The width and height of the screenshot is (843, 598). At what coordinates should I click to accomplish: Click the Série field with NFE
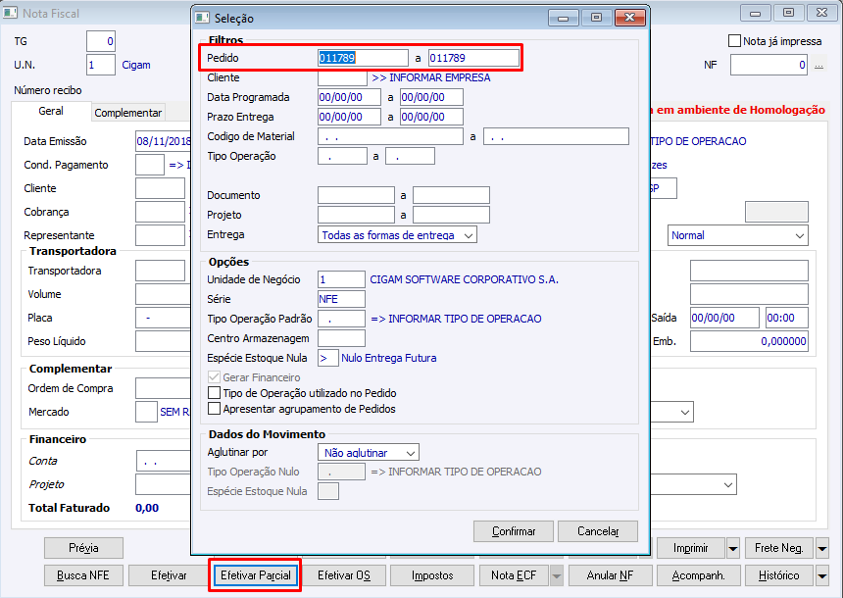341,299
